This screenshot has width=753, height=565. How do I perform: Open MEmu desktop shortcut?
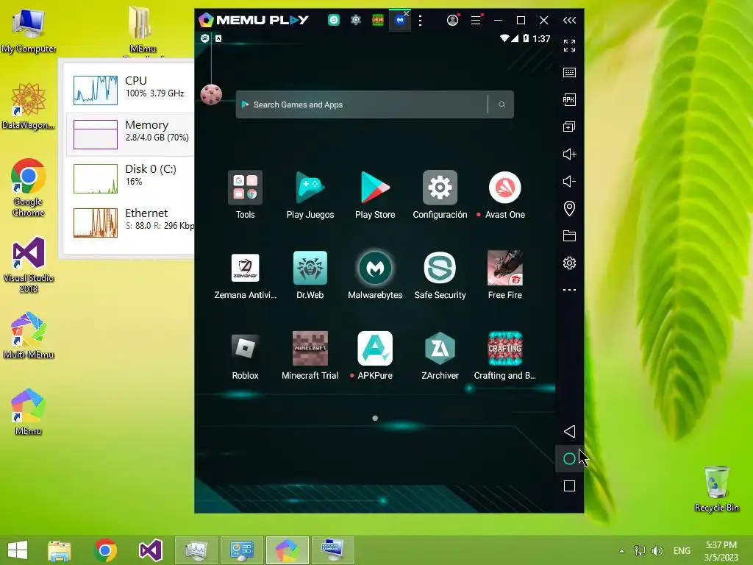(29, 412)
